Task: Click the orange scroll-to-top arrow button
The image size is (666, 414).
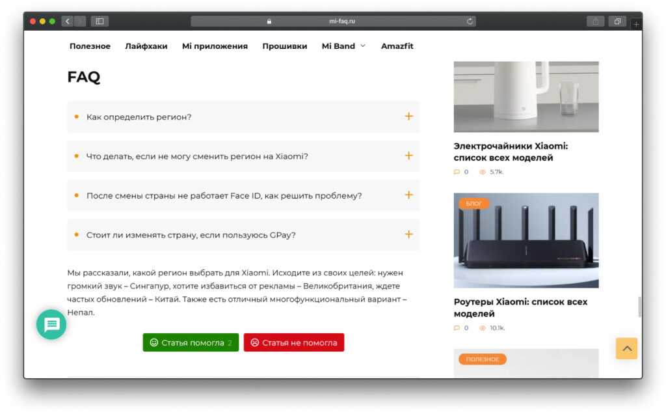Action: tap(626, 348)
